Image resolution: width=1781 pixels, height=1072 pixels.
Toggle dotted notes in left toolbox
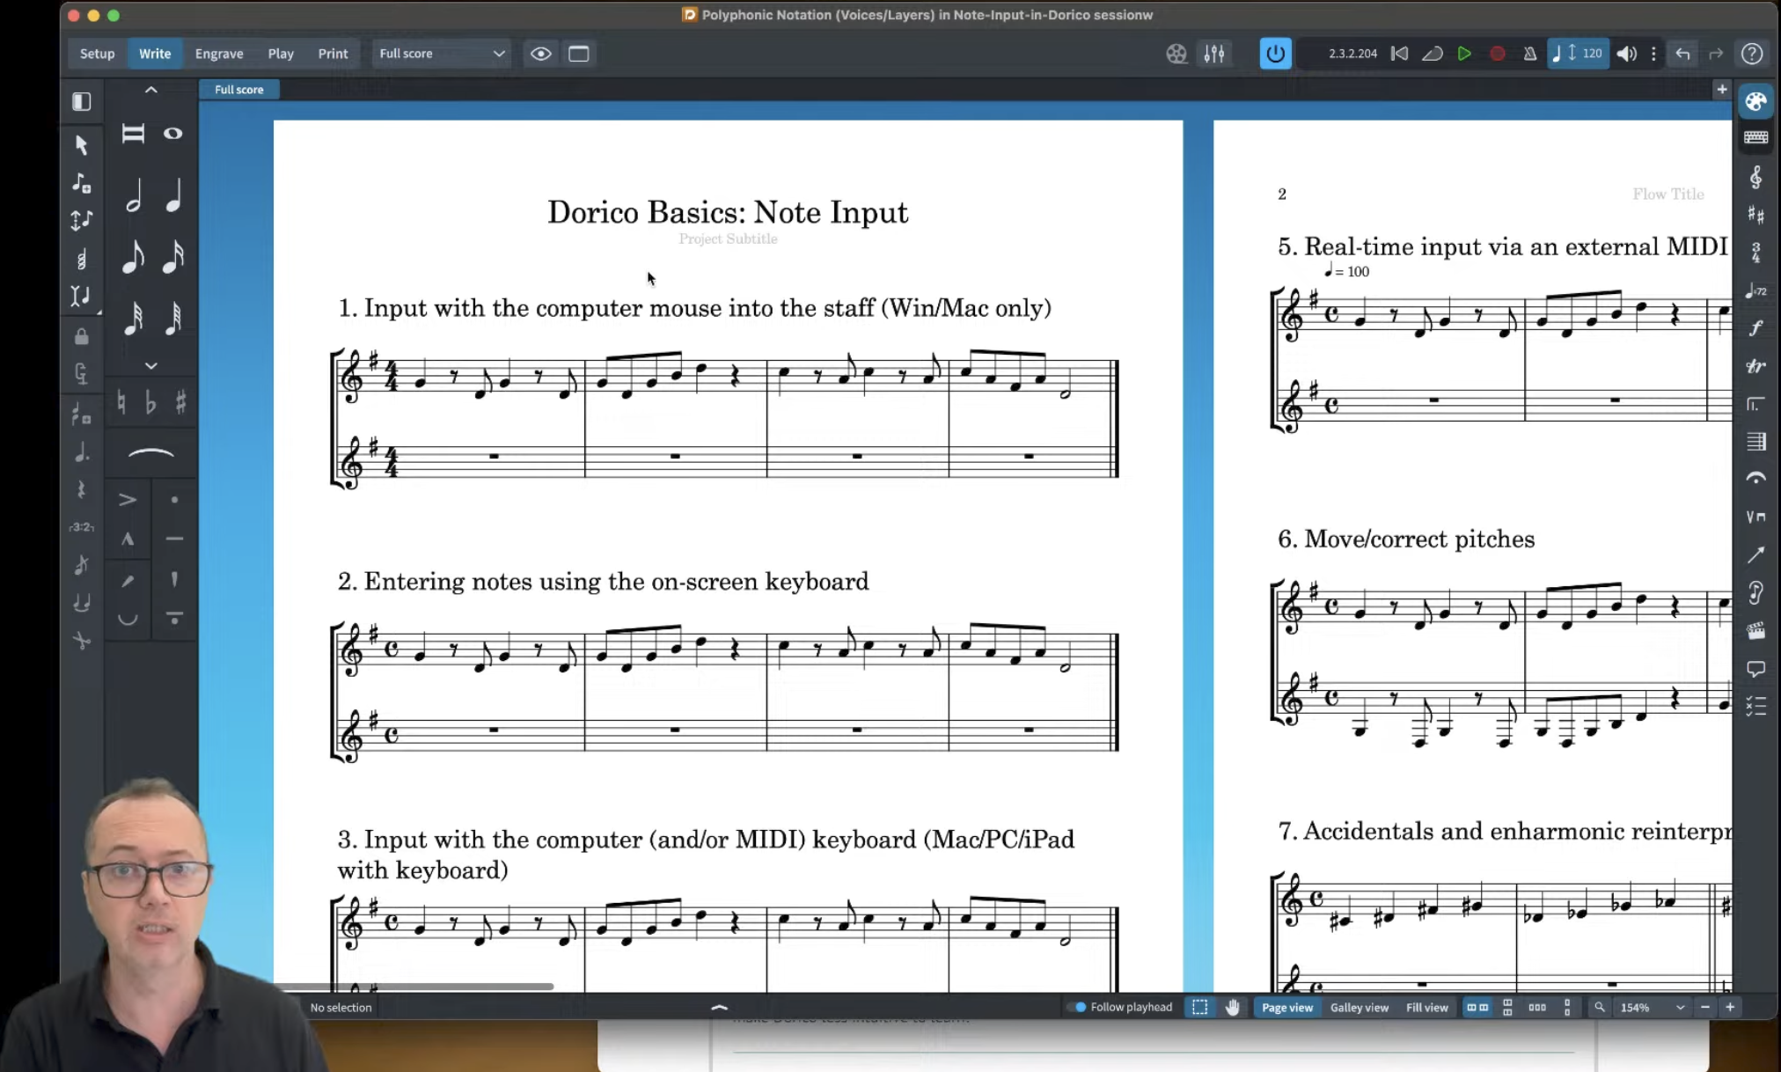[x=82, y=452]
